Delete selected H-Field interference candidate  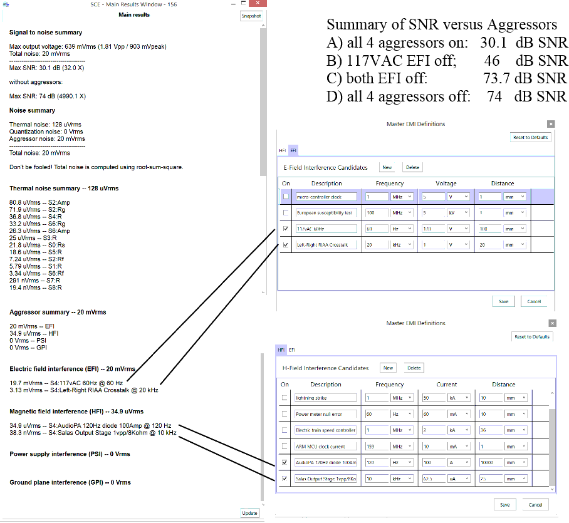pos(414,368)
